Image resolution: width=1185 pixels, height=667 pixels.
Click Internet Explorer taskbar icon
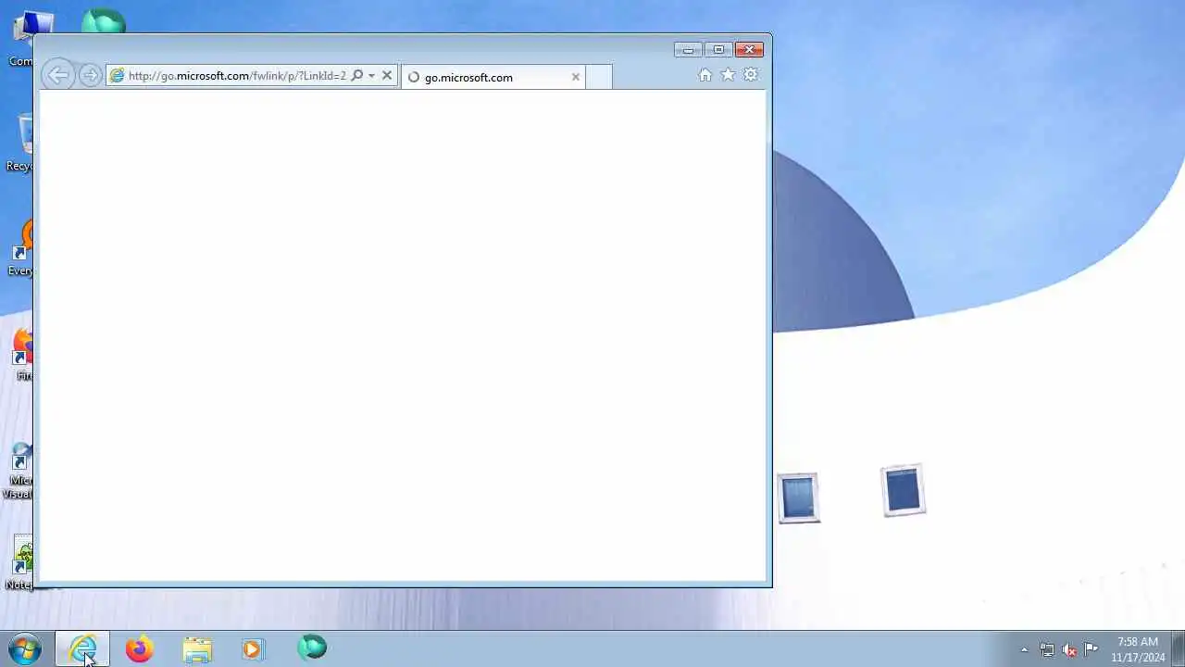coord(82,648)
